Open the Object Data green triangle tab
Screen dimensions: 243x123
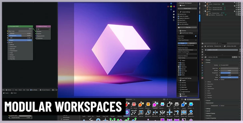pyautogui.click(x=202, y=75)
